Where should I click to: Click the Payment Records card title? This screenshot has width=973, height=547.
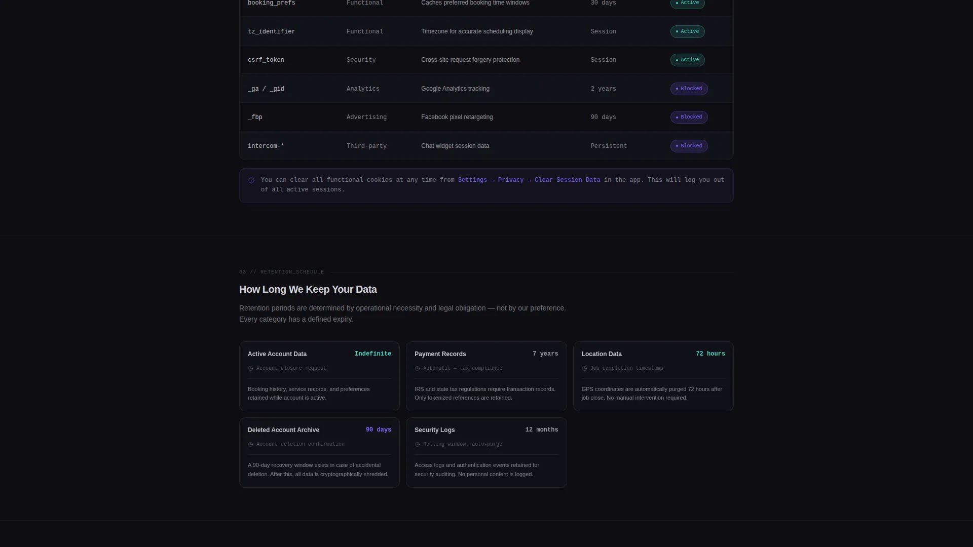click(x=440, y=354)
